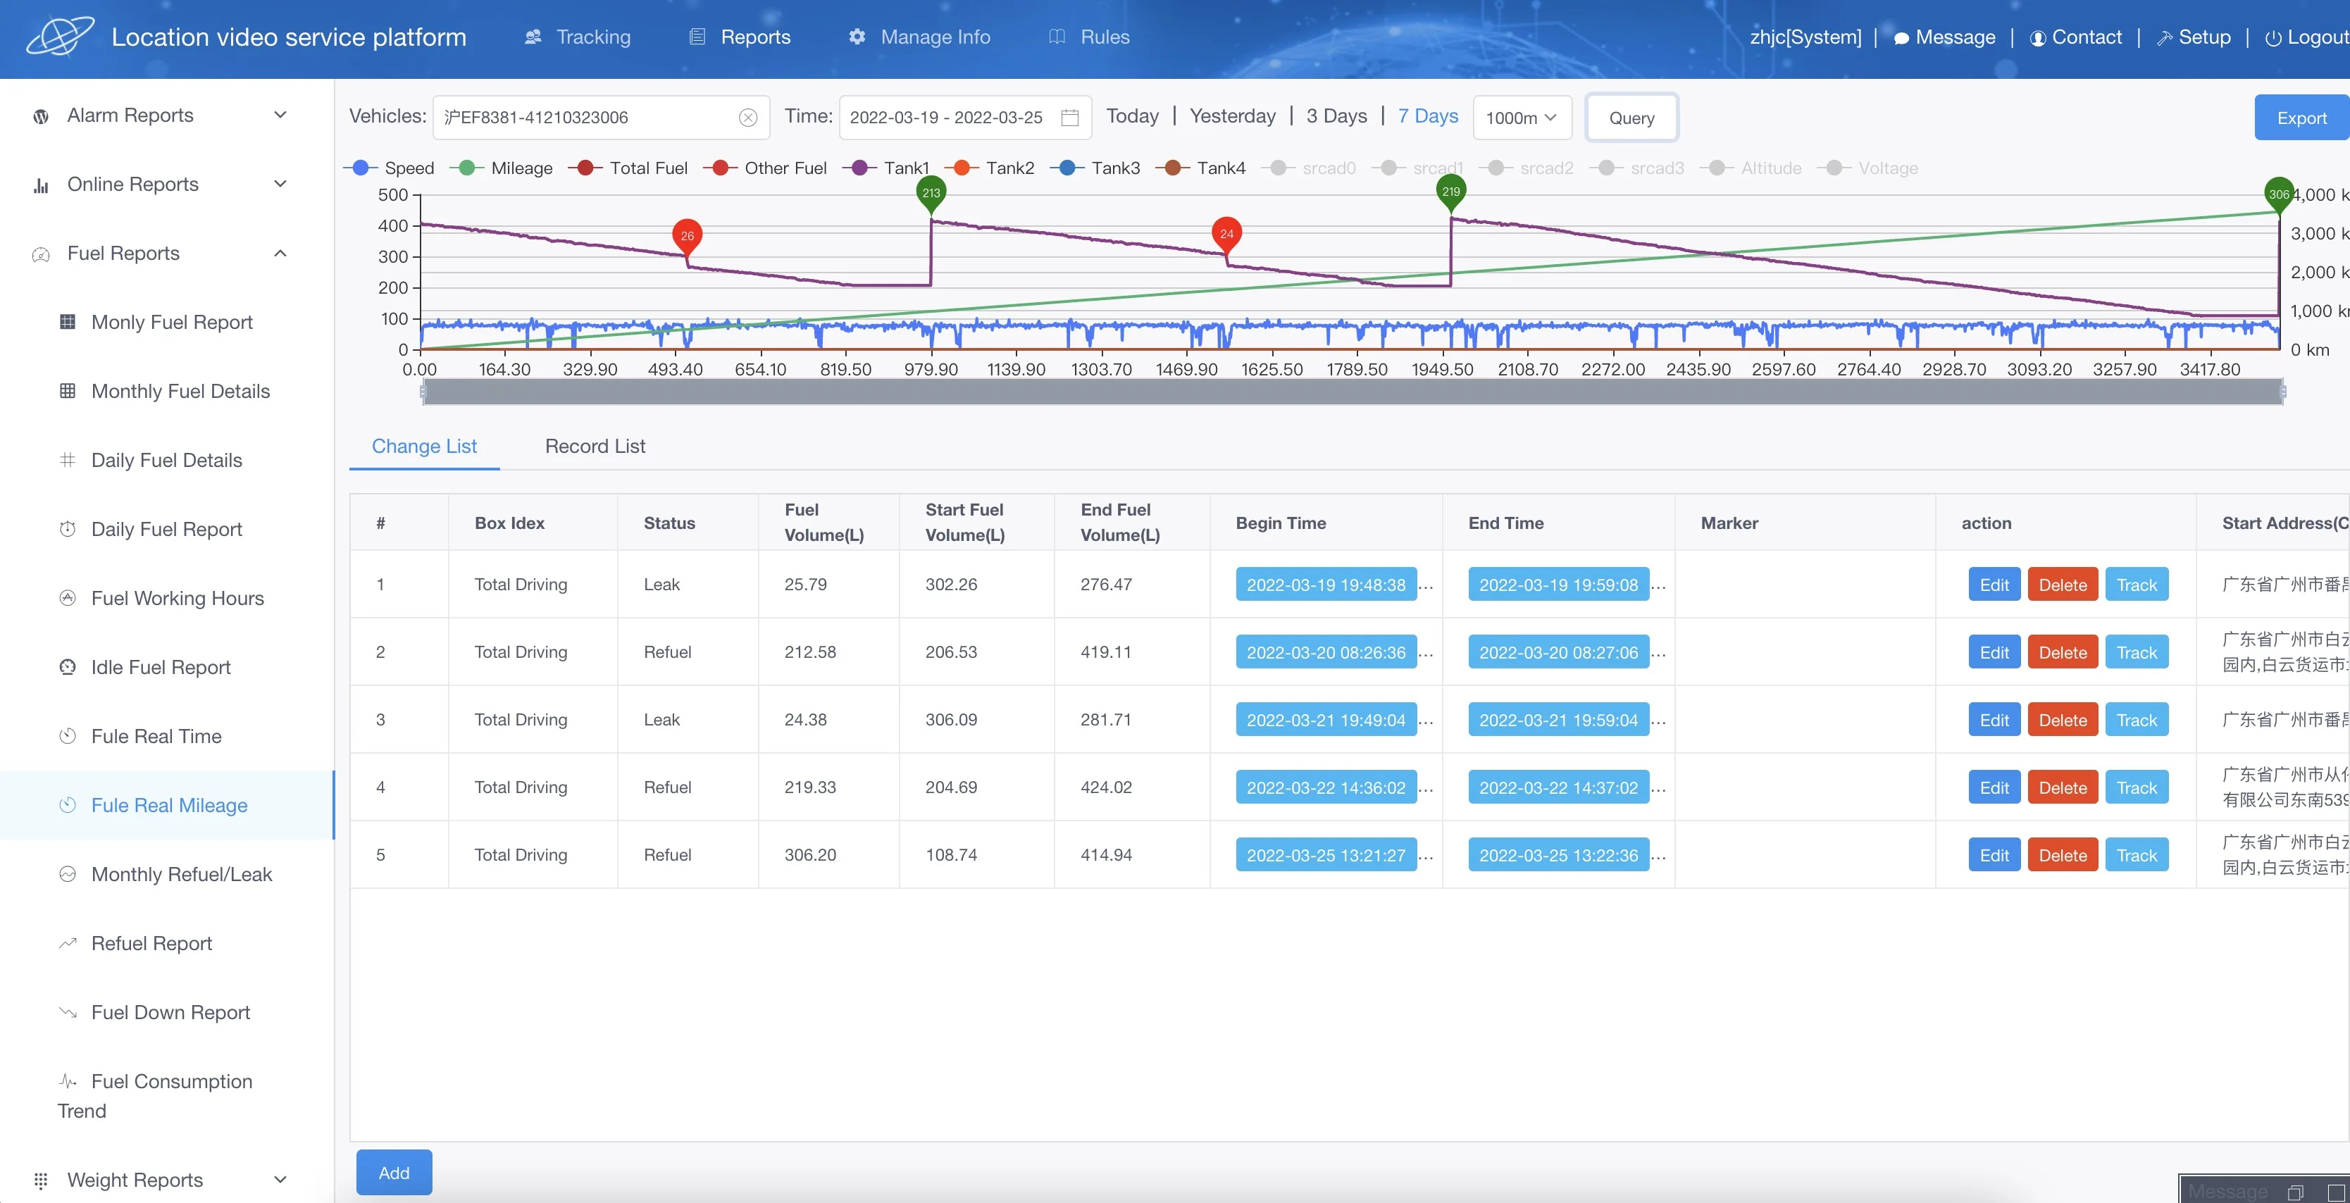Click the red 26 leak marker
The width and height of the screenshot is (2350, 1203).
(687, 236)
